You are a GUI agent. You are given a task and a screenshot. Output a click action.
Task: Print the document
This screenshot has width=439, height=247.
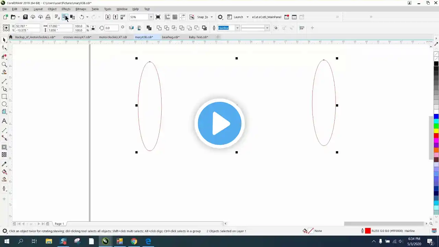pos(48,17)
